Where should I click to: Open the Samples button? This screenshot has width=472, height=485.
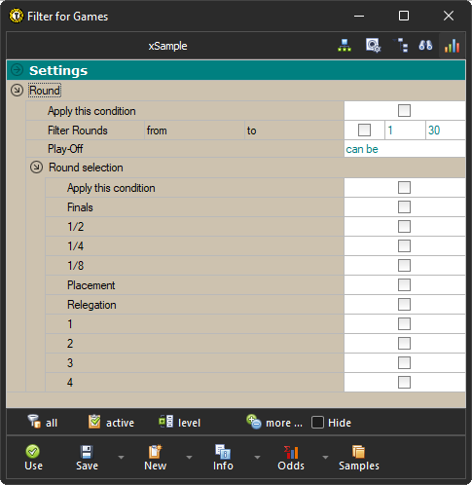click(359, 458)
